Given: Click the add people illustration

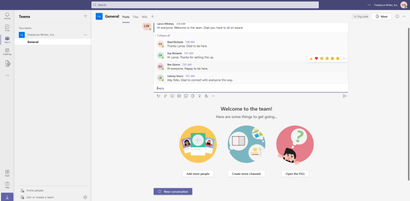Looking at the screenshot, I should click(198, 144).
